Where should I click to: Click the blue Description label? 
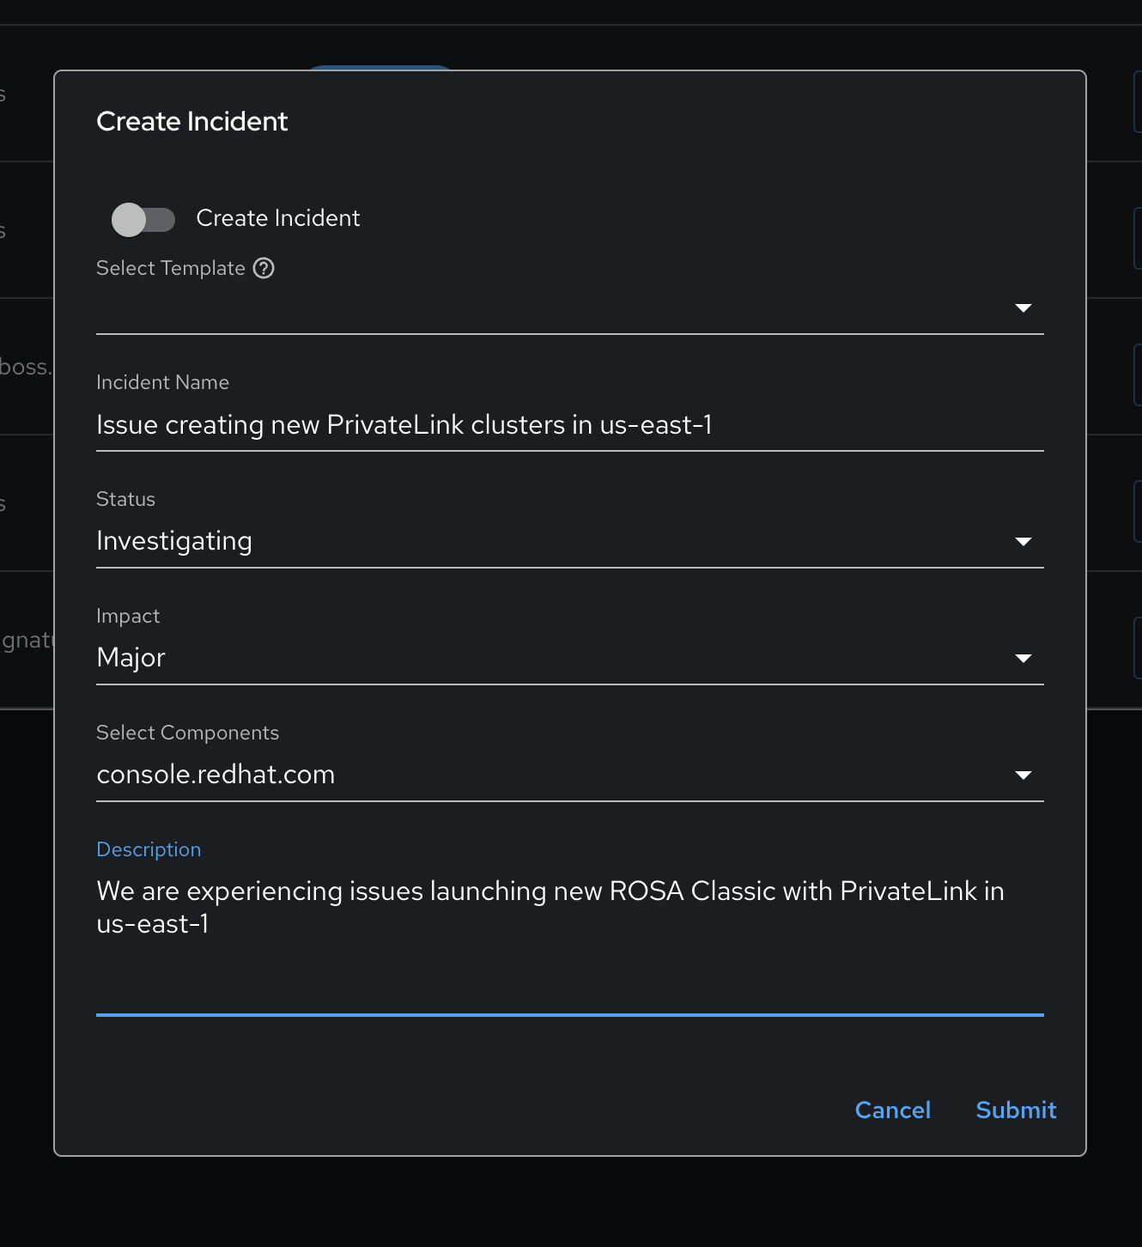[x=149, y=849]
